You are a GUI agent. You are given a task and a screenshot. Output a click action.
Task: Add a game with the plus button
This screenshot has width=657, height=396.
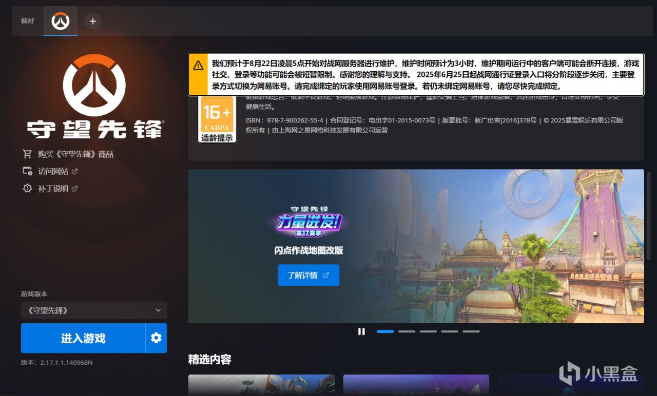point(93,21)
